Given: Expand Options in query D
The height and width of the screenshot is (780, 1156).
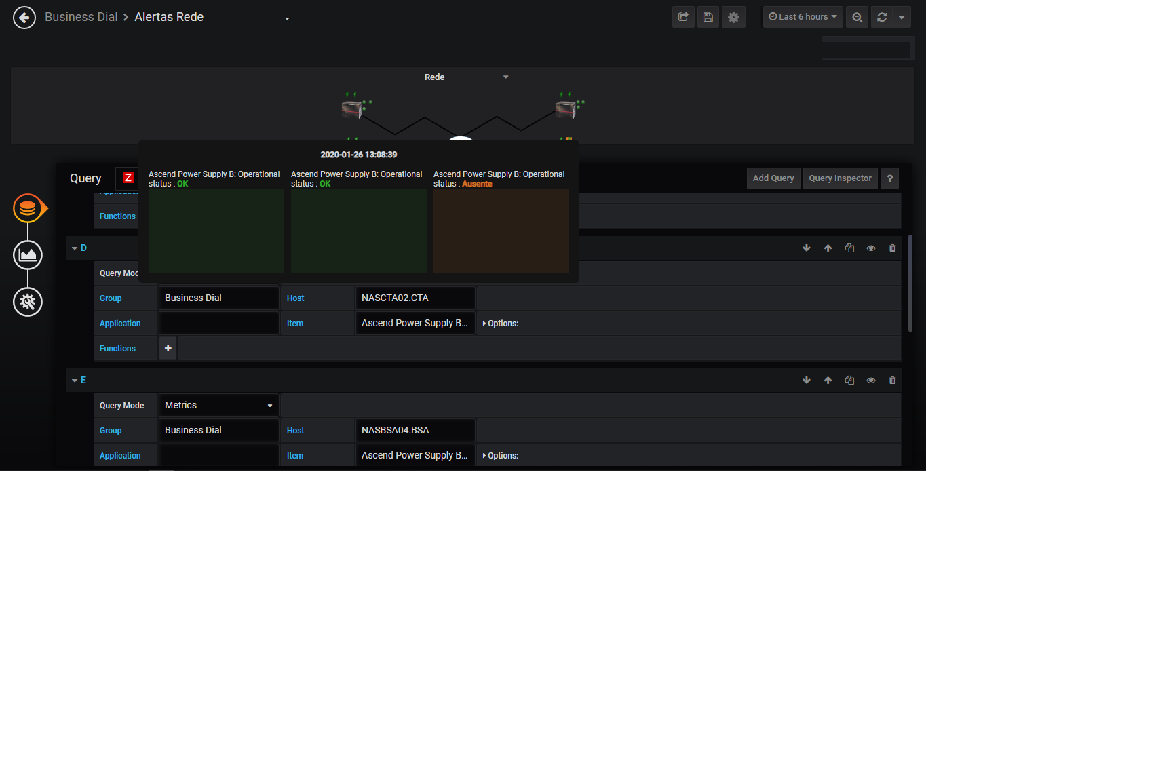Looking at the screenshot, I should pyautogui.click(x=501, y=324).
